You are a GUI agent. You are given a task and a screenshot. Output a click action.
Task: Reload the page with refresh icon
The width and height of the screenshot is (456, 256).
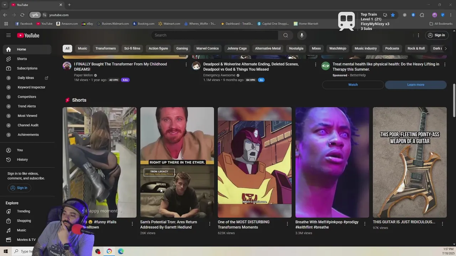(22, 15)
